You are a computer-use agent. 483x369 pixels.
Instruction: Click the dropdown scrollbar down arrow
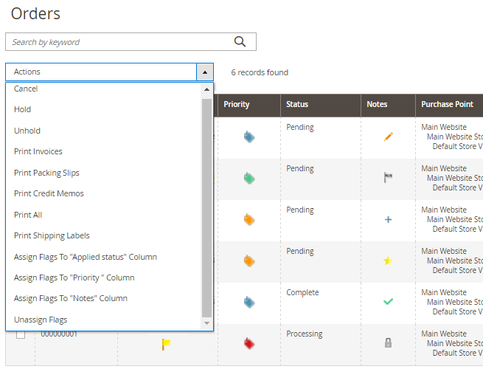pos(206,323)
